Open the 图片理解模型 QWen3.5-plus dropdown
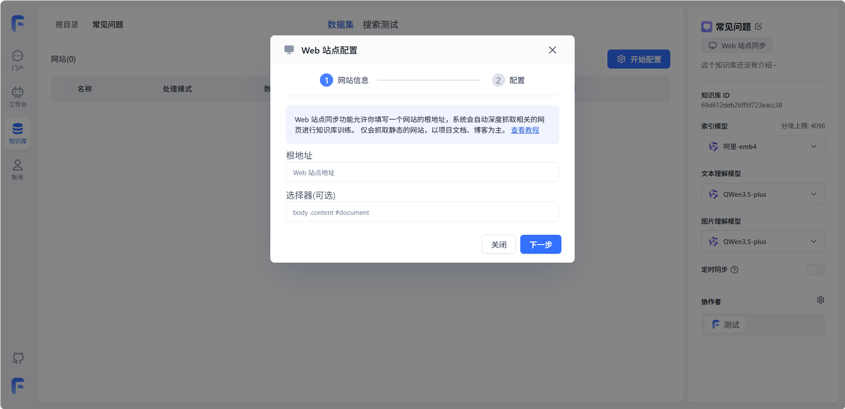The width and height of the screenshot is (845, 409). coord(763,241)
